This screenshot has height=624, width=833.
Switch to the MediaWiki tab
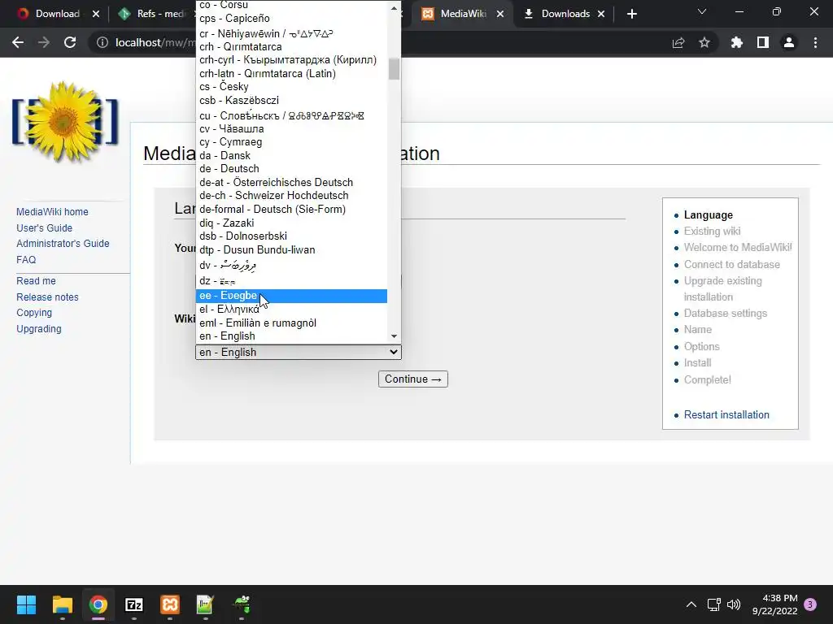click(x=461, y=14)
